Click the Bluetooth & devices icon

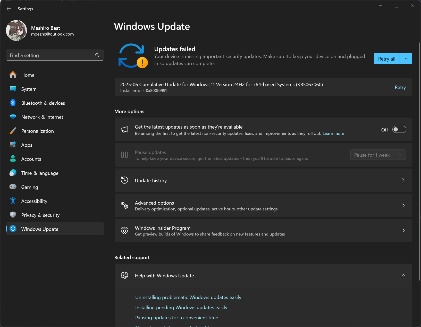pos(13,103)
